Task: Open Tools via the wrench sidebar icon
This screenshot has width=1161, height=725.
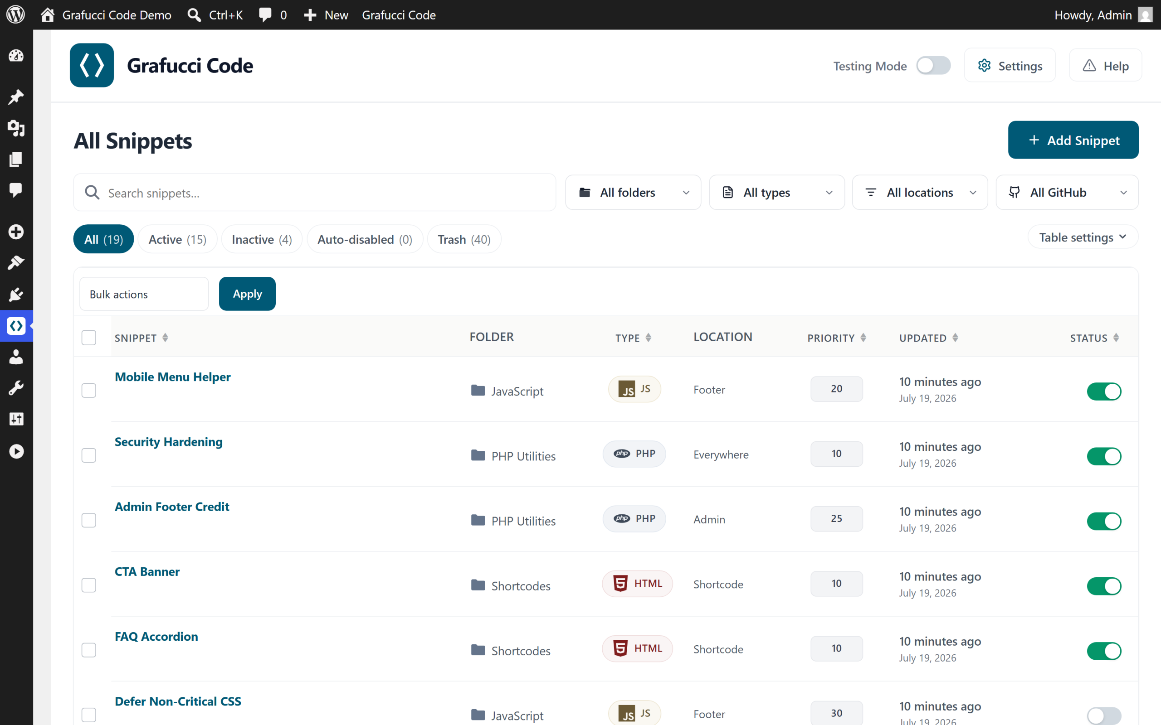Action: [x=16, y=388]
